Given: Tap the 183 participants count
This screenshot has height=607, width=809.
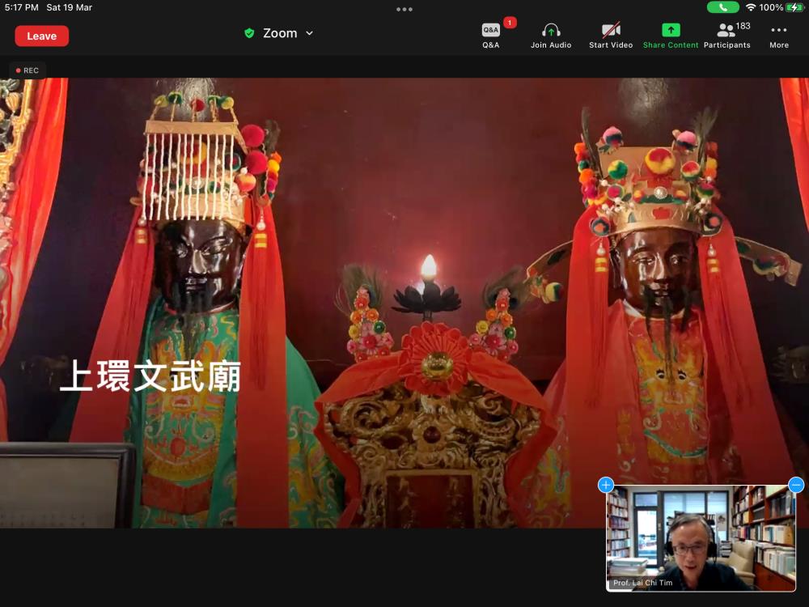Looking at the screenshot, I should tap(743, 26).
